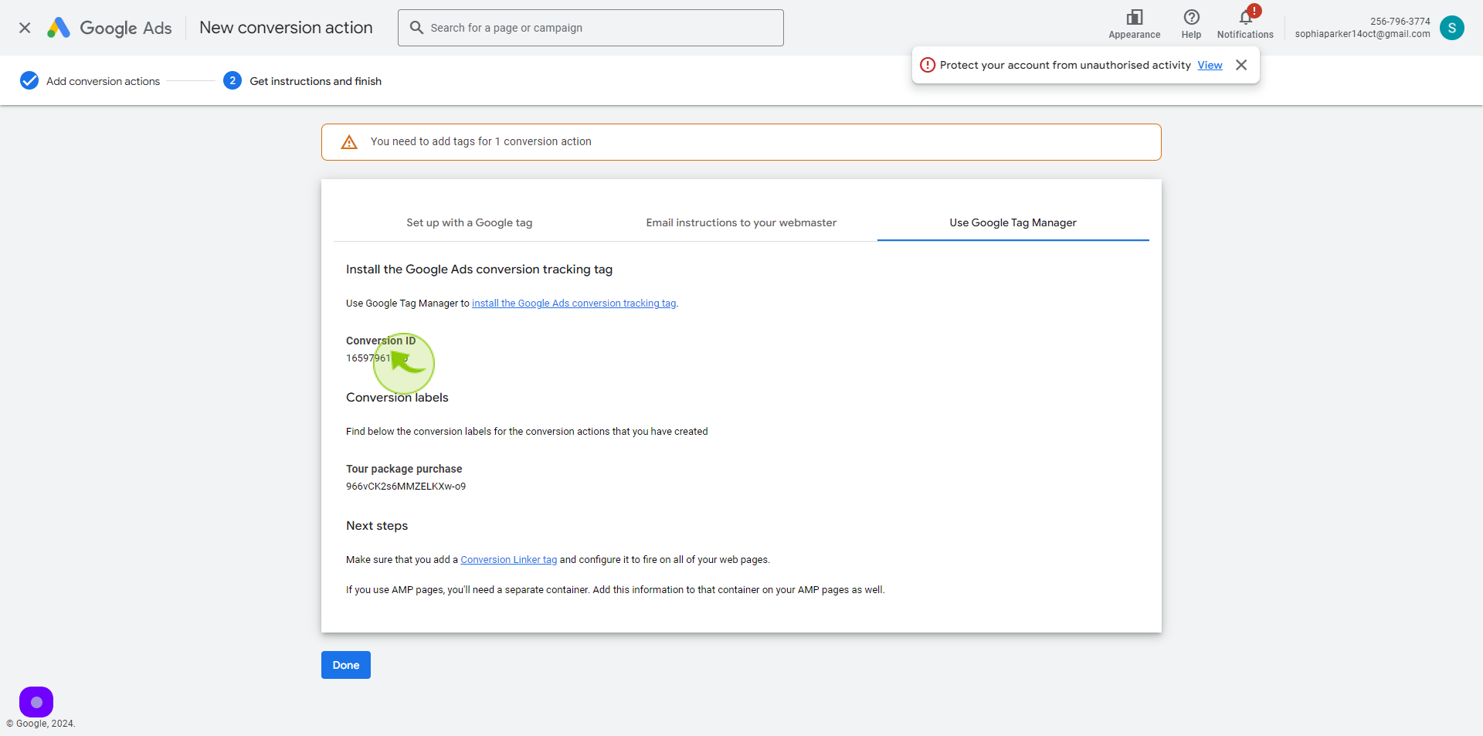The width and height of the screenshot is (1483, 736).
Task: Click the orange warning triangle icon
Action: point(349,142)
